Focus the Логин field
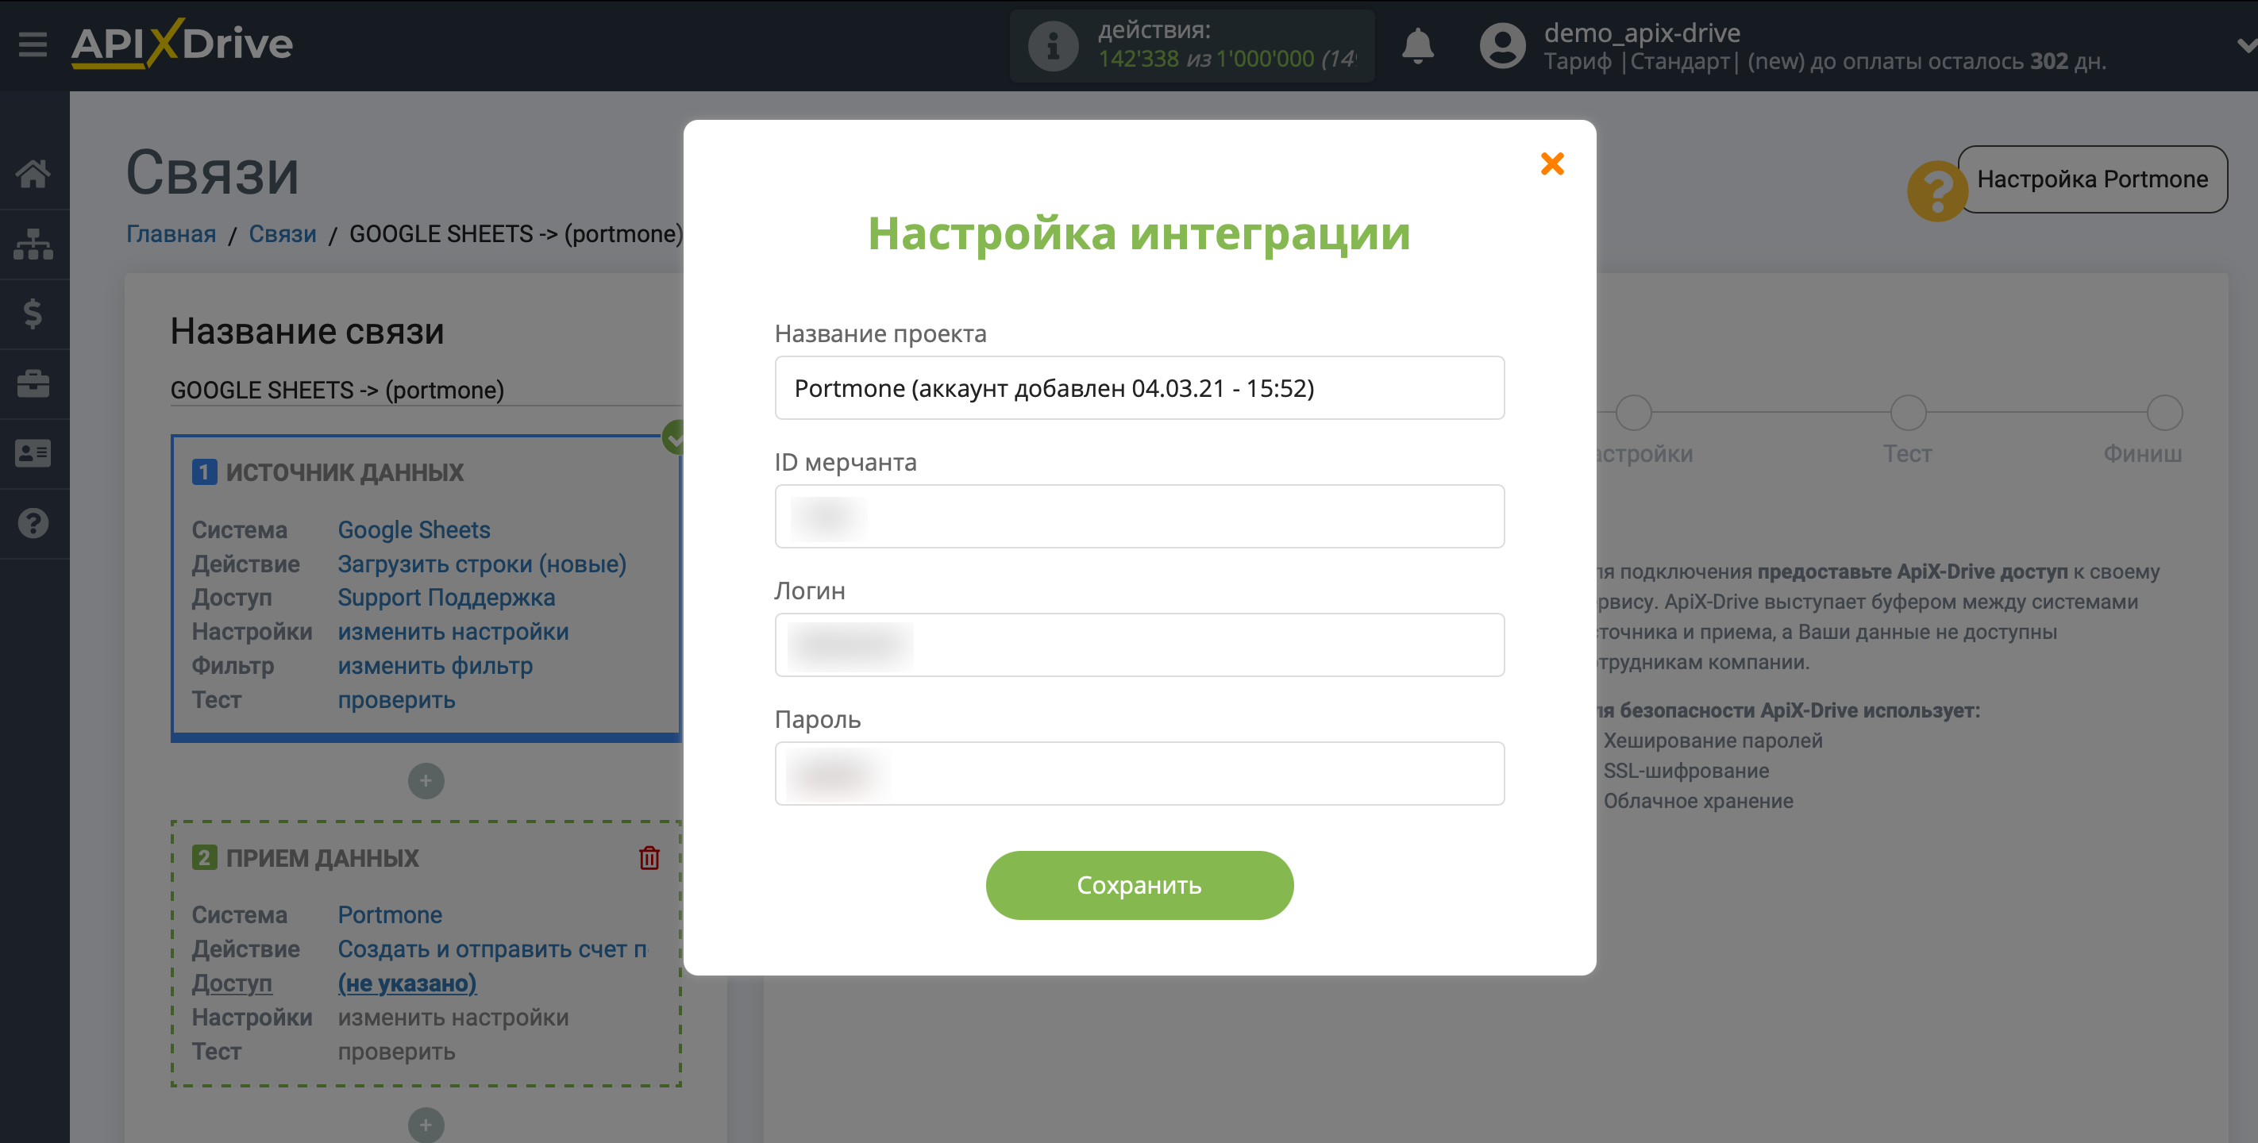 pyautogui.click(x=1139, y=645)
